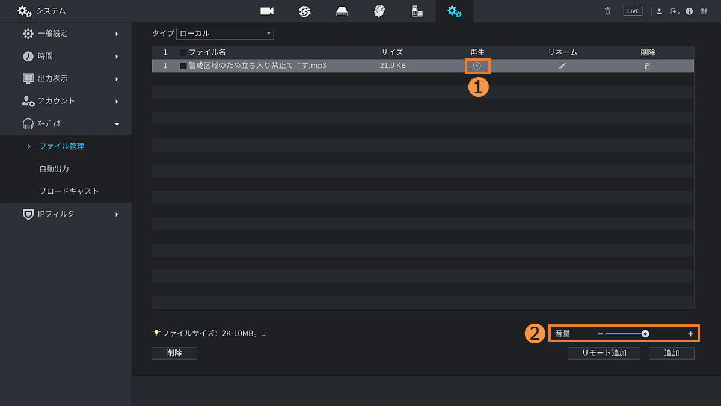Click the AI head icon in top bar
721x406 pixels.
[x=379, y=11]
